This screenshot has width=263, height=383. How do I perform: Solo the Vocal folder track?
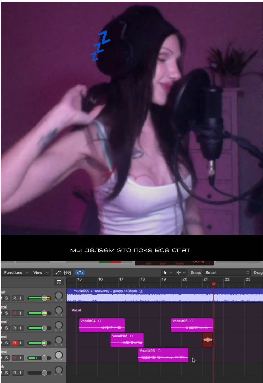click(7, 313)
